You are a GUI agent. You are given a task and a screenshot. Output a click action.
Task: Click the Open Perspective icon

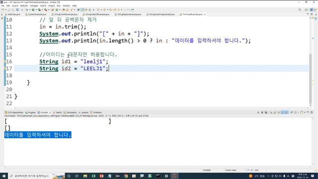tap(306, 10)
